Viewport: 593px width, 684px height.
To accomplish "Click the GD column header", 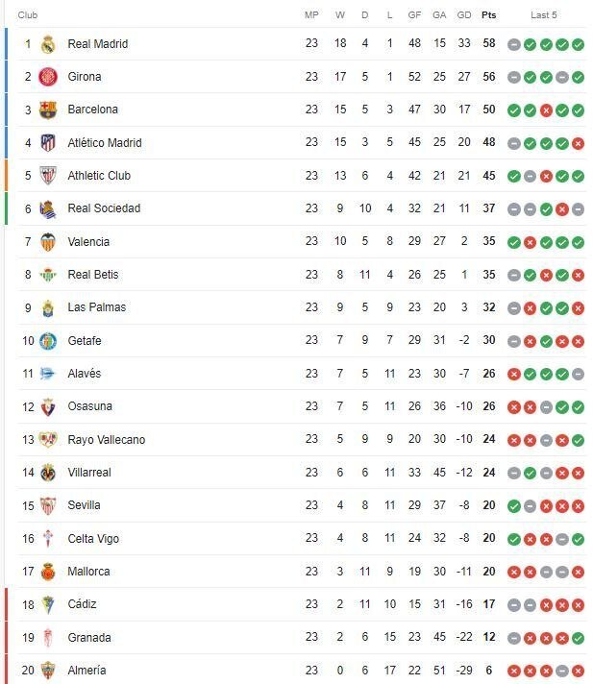I will click(464, 15).
